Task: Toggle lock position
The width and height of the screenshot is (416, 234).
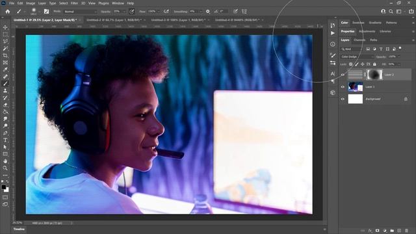Action: 363,64
